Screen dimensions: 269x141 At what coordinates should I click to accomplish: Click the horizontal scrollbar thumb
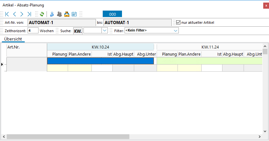pos(67,137)
